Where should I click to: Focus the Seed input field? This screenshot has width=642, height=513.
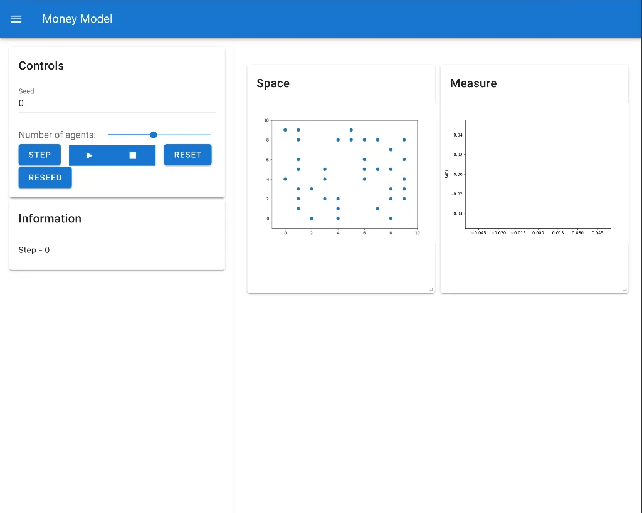click(x=117, y=103)
